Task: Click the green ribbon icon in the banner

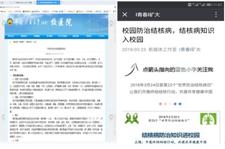Action: tap(132, 118)
